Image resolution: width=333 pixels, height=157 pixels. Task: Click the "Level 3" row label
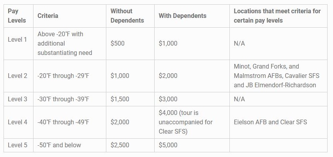coord(18,99)
